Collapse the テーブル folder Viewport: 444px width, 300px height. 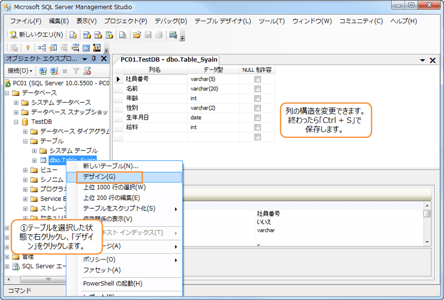tap(25, 141)
